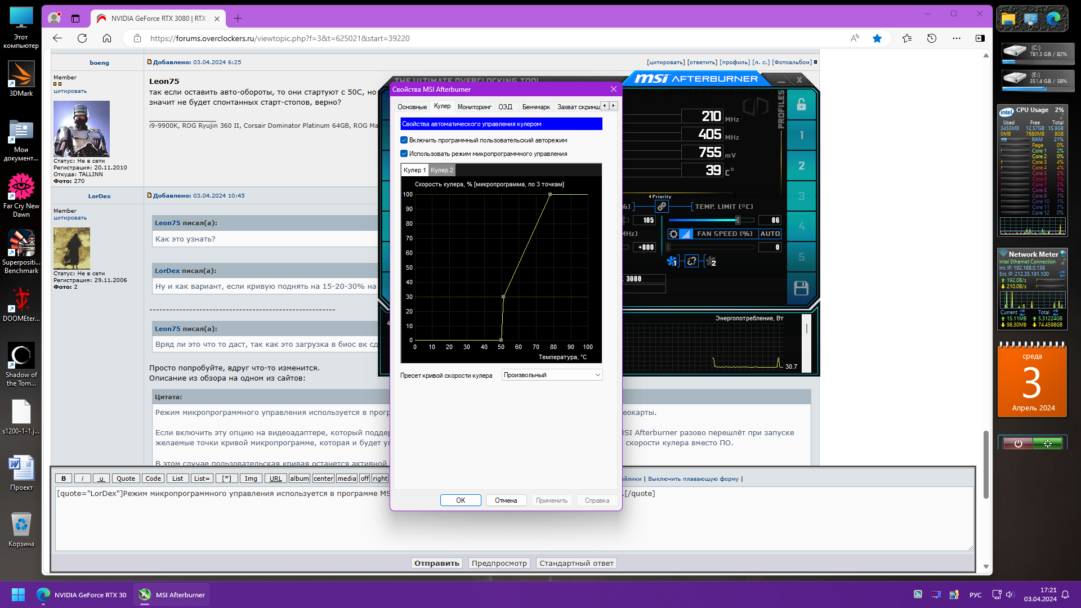This screenshot has height=608, width=1081.
Task: Click the fan sync icon between fans
Action: coord(692,261)
